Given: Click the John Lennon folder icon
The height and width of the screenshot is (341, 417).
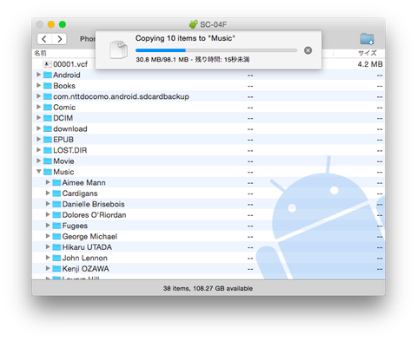Looking at the screenshot, I should click(56, 258).
